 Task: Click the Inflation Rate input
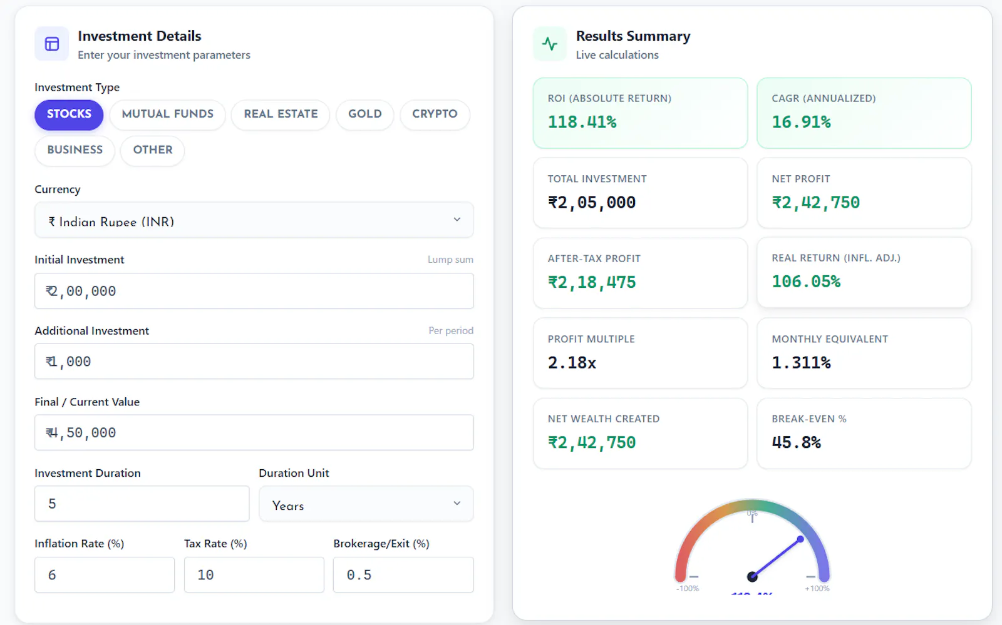coord(105,575)
